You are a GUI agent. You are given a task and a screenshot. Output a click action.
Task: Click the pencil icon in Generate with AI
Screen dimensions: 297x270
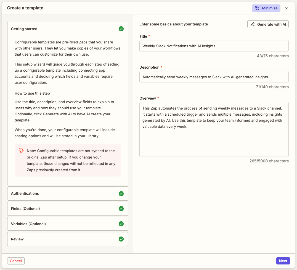252,24
